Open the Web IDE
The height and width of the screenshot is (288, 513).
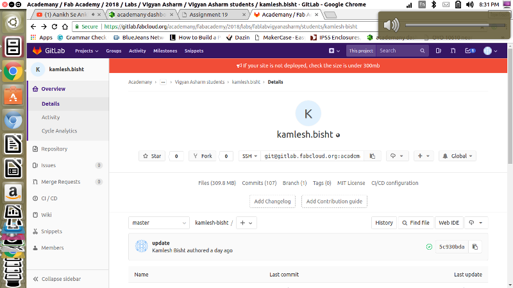tap(449, 223)
